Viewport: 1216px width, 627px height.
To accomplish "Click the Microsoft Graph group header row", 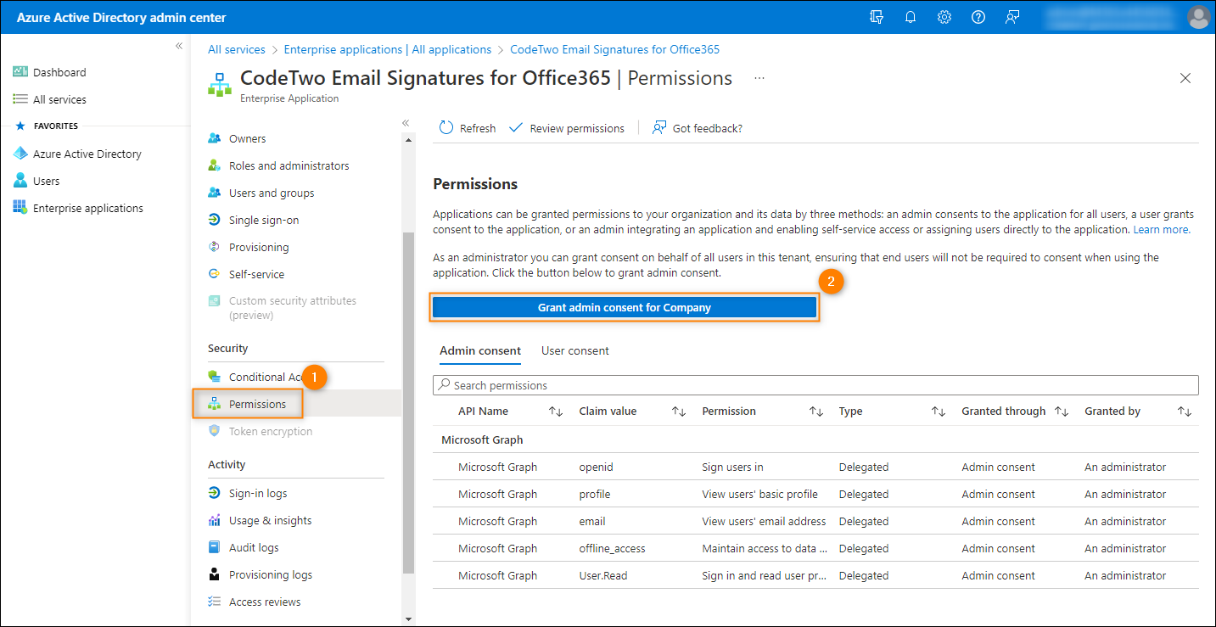I will click(815, 439).
